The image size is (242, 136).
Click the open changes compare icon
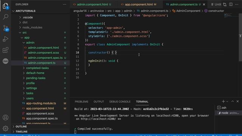[225, 5]
